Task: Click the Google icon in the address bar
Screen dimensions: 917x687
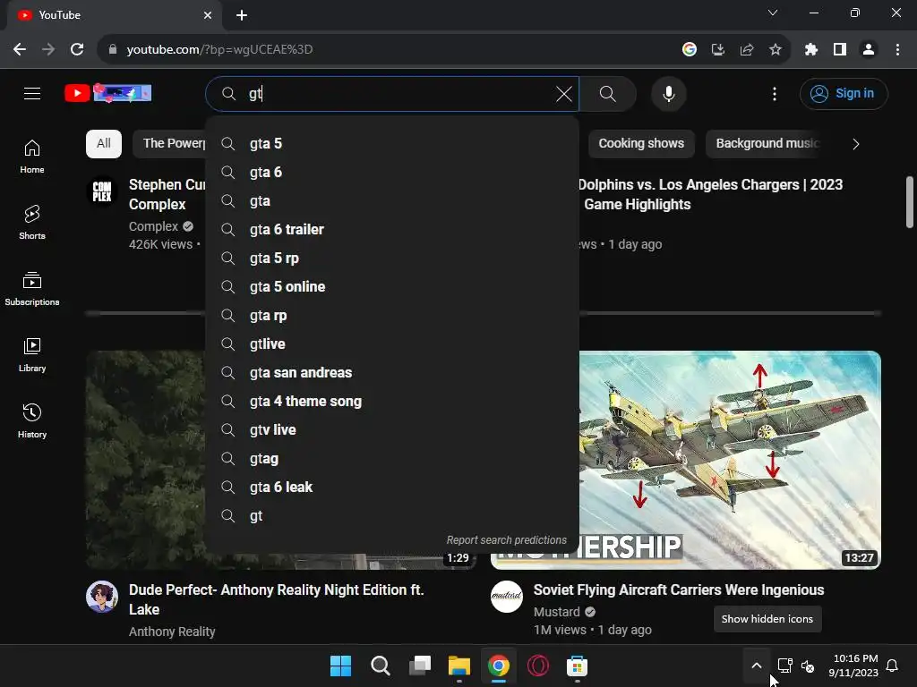Action: (x=690, y=50)
